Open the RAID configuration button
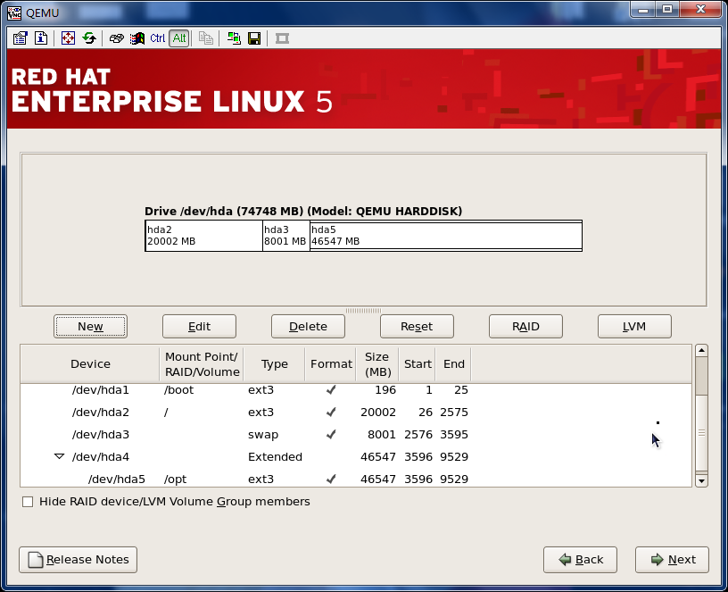 525,327
